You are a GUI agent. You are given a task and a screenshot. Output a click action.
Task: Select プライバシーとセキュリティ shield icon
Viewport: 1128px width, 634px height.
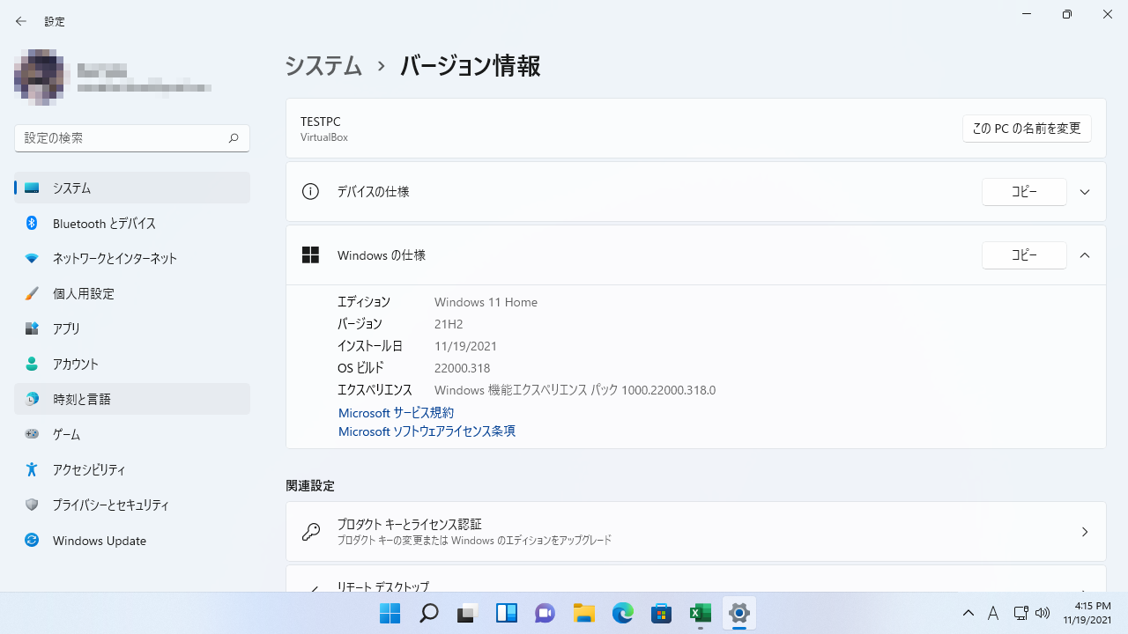[x=32, y=505]
